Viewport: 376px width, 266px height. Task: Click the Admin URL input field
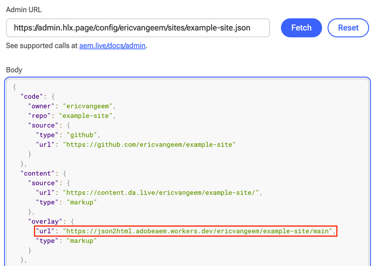point(138,28)
